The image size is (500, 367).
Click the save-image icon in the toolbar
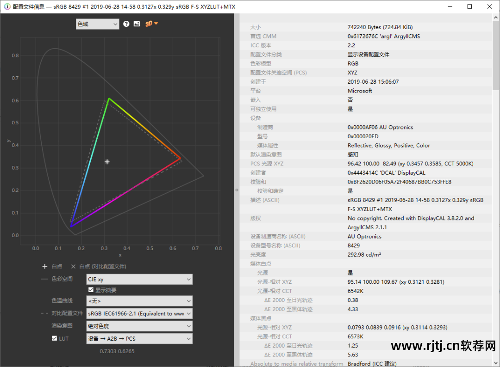pos(137,24)
